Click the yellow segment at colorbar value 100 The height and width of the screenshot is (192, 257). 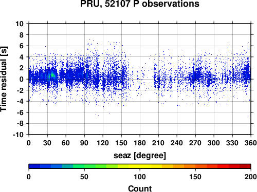[x=140, y=166]
